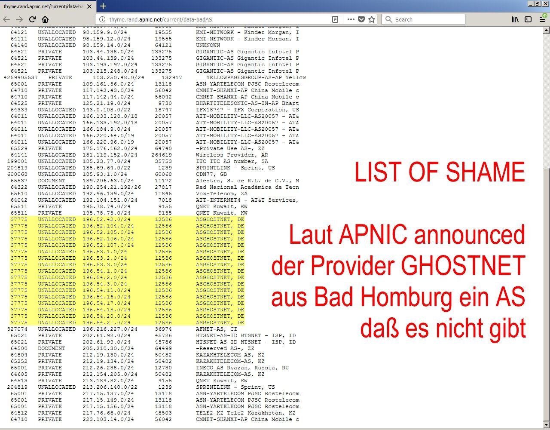Select the thyme.rand.apnic.net tab

(48, 6)
